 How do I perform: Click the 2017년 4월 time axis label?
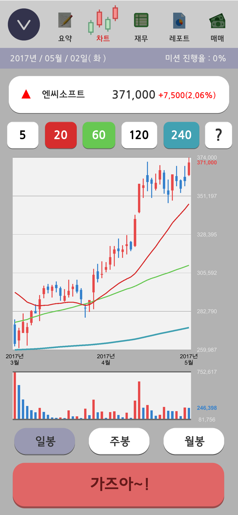tap(106, 359)
